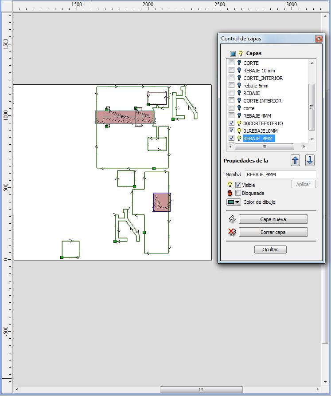Toggle checkbox for CORTE layer

(x=231, y=63)
